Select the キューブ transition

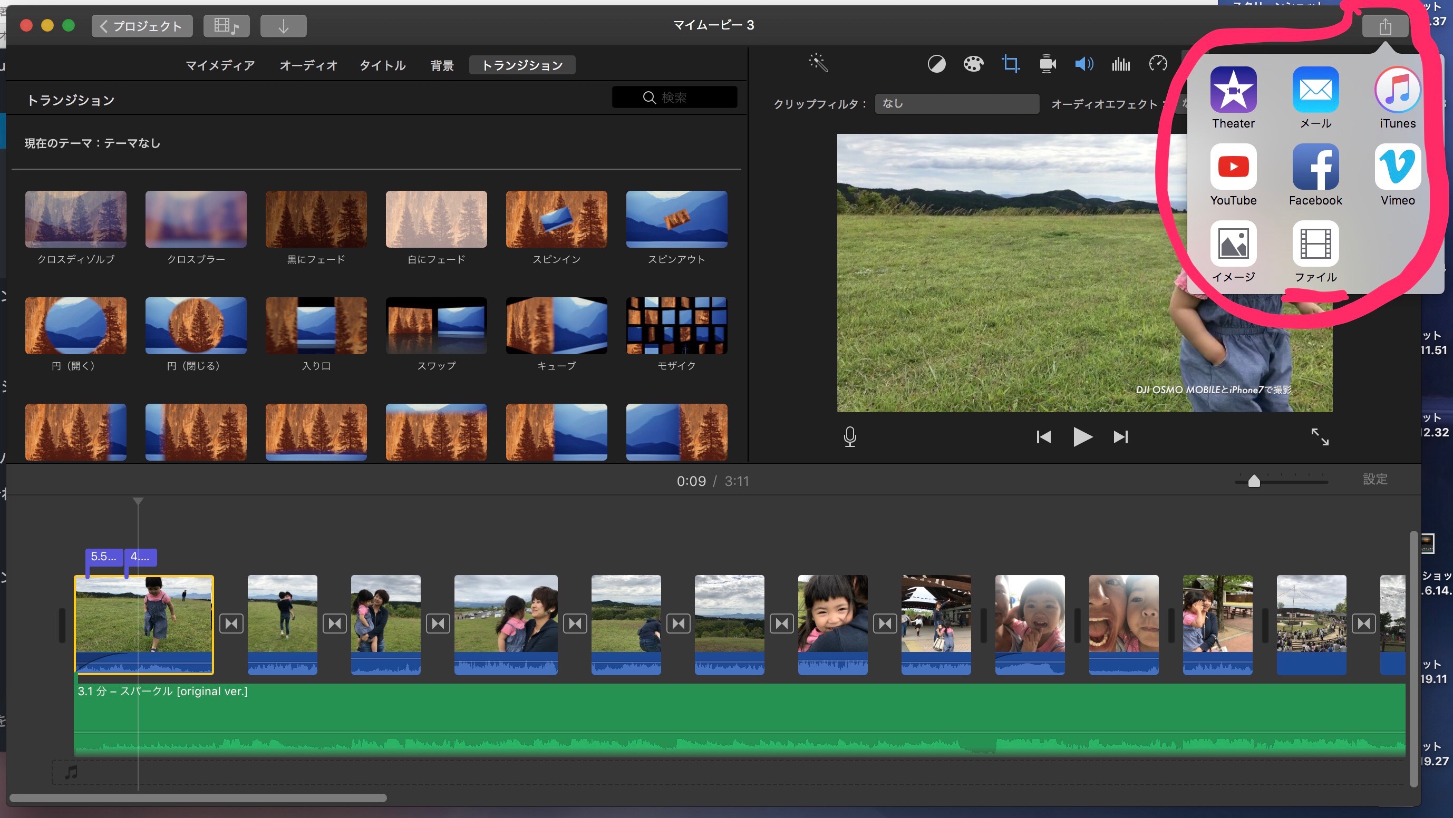point(556,326)
